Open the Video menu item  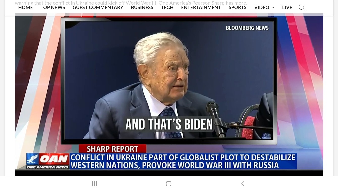coord(262,7)
